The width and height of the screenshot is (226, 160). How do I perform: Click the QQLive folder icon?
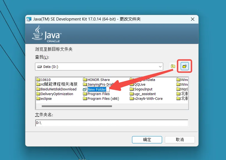[131, 84]
